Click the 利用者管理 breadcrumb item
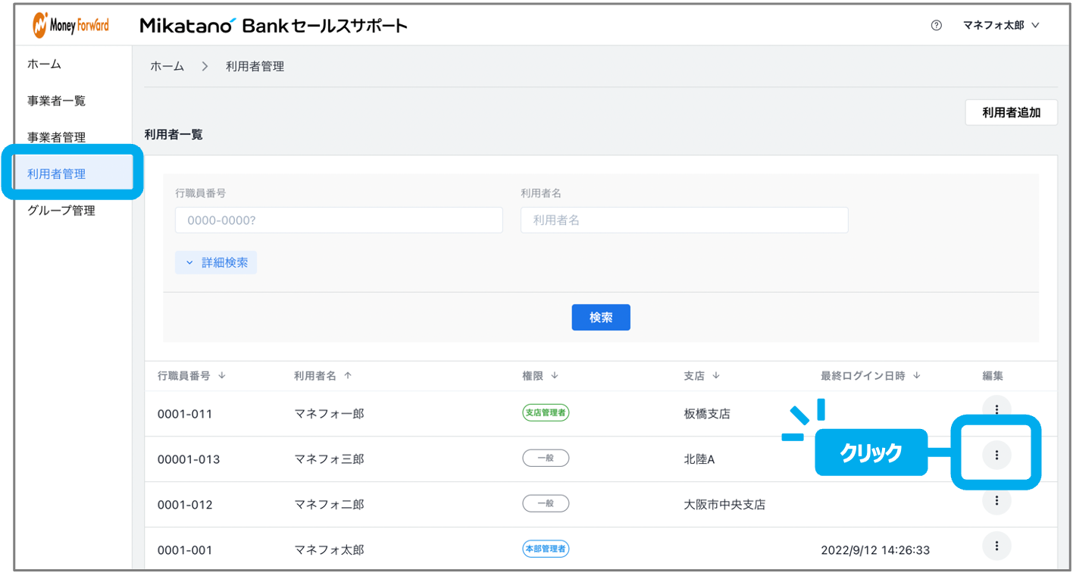The height and width of the screenshot is (573, 1073). (255, 67)
